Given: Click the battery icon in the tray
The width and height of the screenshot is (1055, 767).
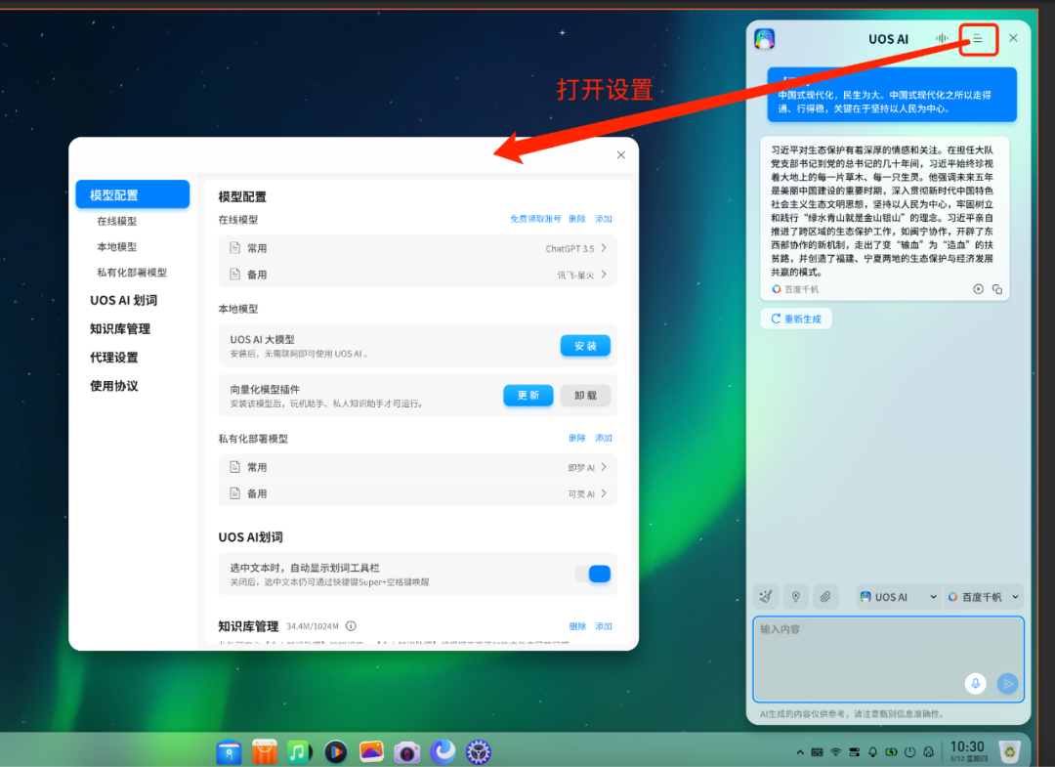Looking at the screenshot, I should [x=891, y=752].
